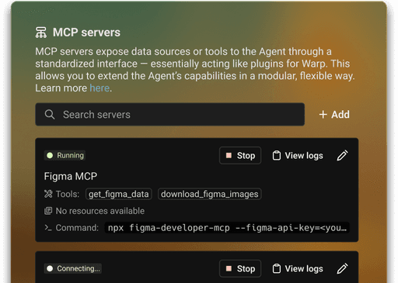
Task: View logs for the Connecting server
Action: tap(298, 268)
